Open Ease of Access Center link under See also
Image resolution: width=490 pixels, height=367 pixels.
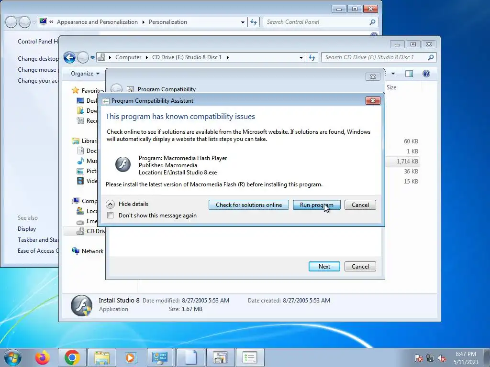point(38,250)
